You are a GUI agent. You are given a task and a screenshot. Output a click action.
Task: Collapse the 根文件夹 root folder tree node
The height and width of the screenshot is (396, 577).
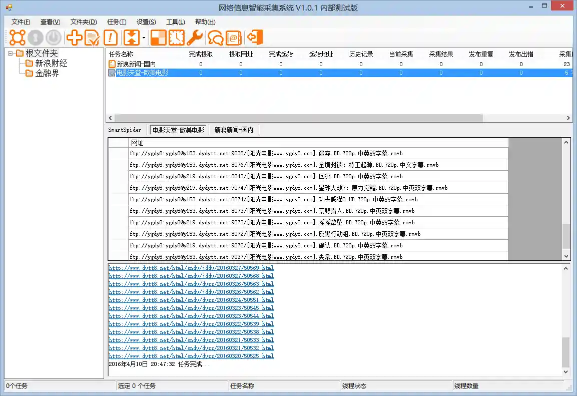[x=11, y=54]
